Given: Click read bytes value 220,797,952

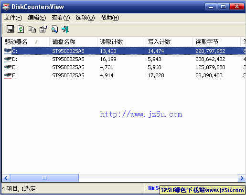Looking at the screenshot, I should (x=210, y=51).
